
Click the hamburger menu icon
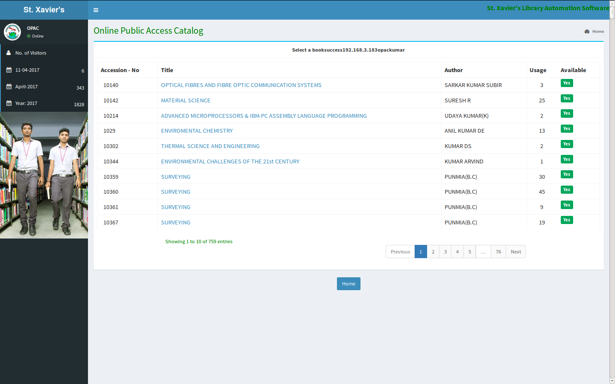pos(96,10)
